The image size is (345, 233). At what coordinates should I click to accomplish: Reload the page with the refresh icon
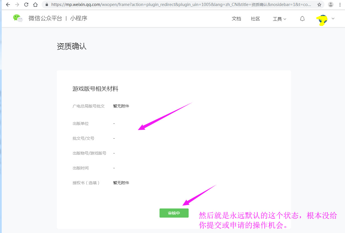(x=26, y=5)
